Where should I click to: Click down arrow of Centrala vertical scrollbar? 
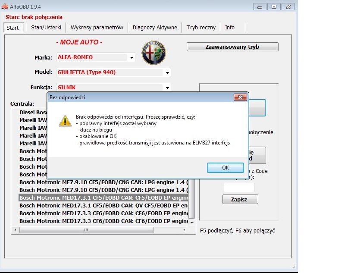pyautogui.click(x=192, y=223)
